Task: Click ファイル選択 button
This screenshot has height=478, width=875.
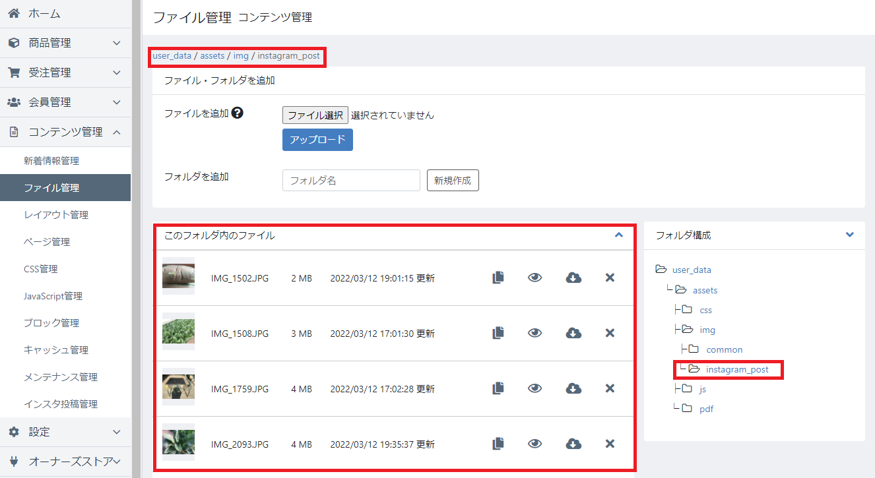Action: [x=315, y=115]
